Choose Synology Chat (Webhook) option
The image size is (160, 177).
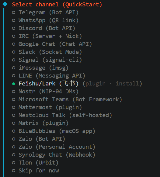[54, 155]
